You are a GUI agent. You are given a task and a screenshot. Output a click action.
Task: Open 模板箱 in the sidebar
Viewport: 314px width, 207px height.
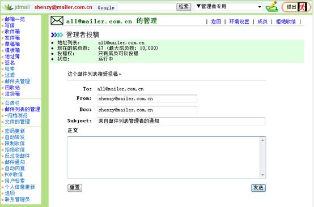12,50
